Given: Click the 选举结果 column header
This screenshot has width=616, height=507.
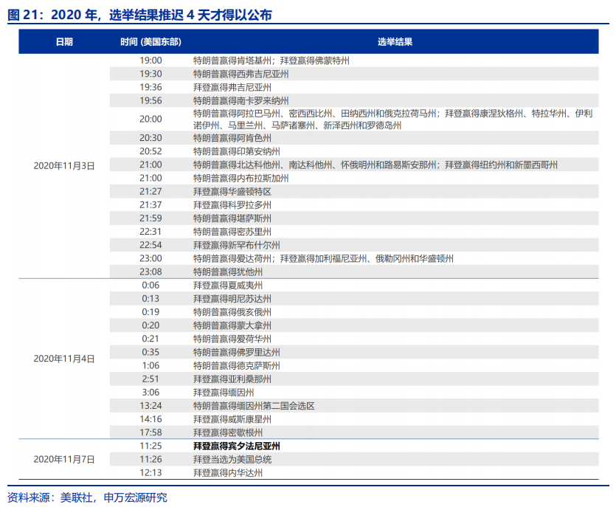Looking at the screenshot, I should pyautogui.click(x=395, y=41).
